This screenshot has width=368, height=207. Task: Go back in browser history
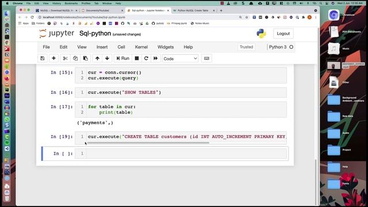click(20, 17)
